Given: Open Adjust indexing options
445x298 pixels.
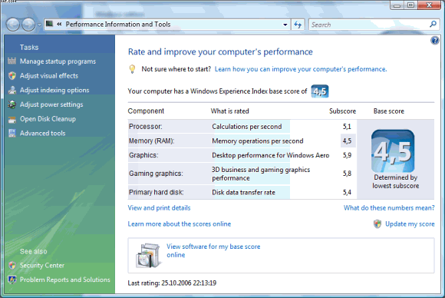Looking at the screenshot, I should coord(54,90).
